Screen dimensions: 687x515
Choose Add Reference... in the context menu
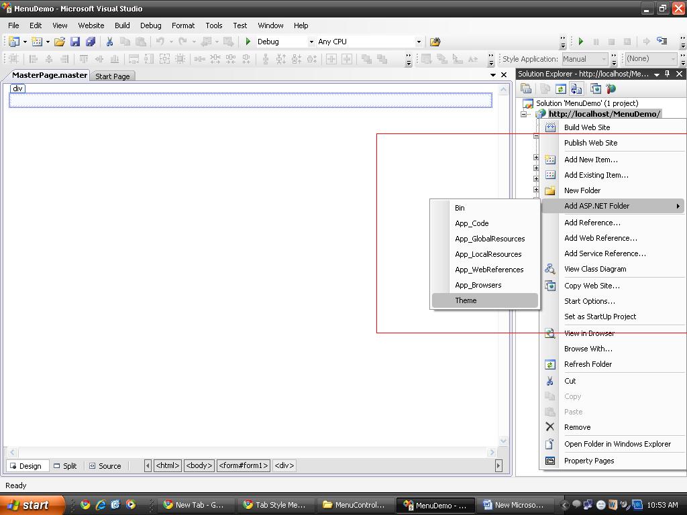tap(613, 223)
